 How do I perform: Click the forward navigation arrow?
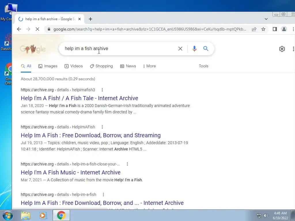(x=28, y=29)
